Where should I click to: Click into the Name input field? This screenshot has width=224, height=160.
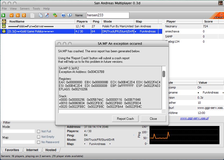click(x=108, y=15)
